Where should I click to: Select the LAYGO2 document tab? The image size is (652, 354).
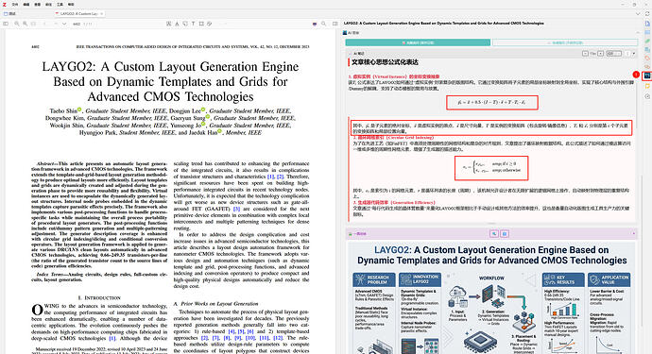coord(78,14)
